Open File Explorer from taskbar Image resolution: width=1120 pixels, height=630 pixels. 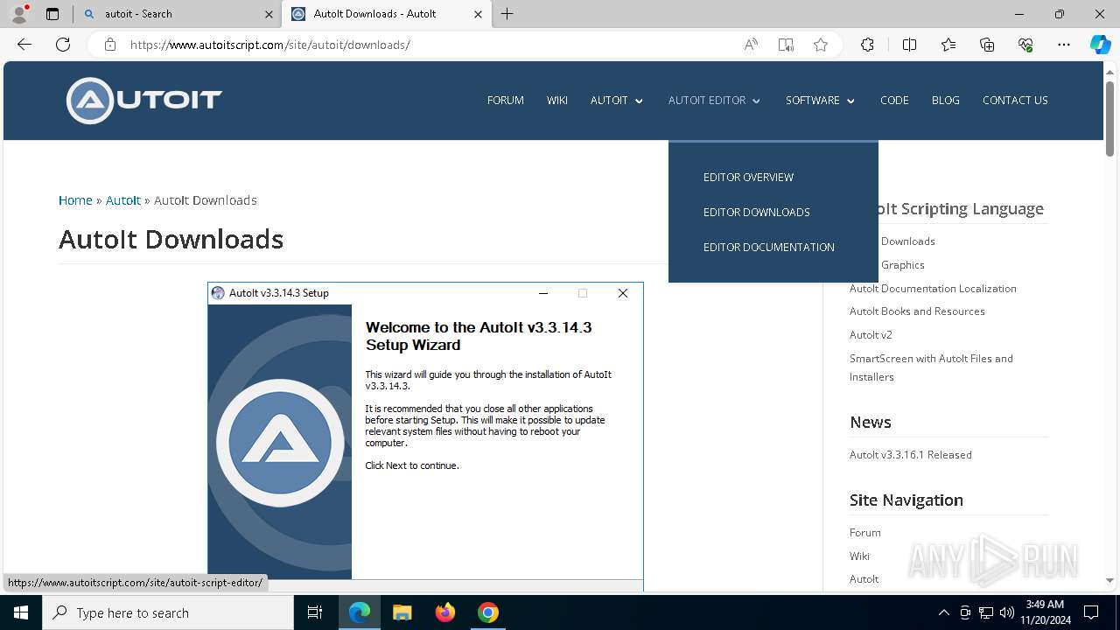coord(402,612)
